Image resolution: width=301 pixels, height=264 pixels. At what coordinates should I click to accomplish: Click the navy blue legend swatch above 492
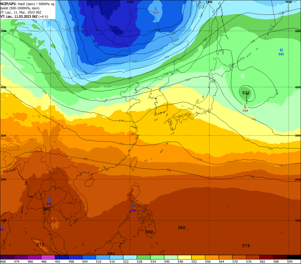62,257
